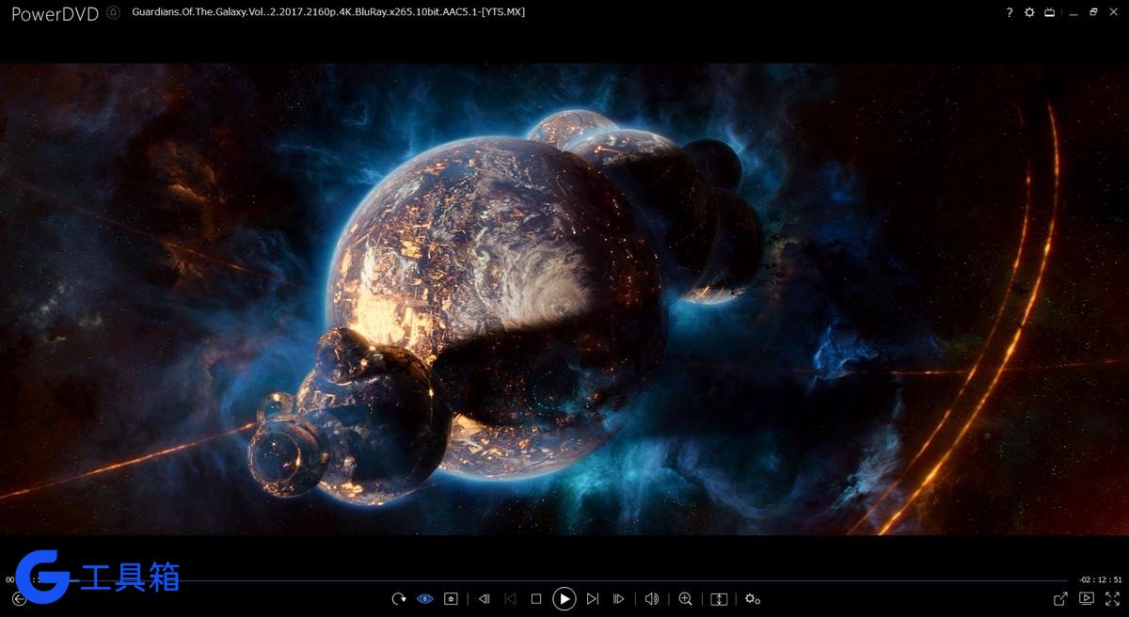This screenshot has height=617, width=1129.
Task: Mute the volume speaker icon
Action: click(x=652, y=599)
